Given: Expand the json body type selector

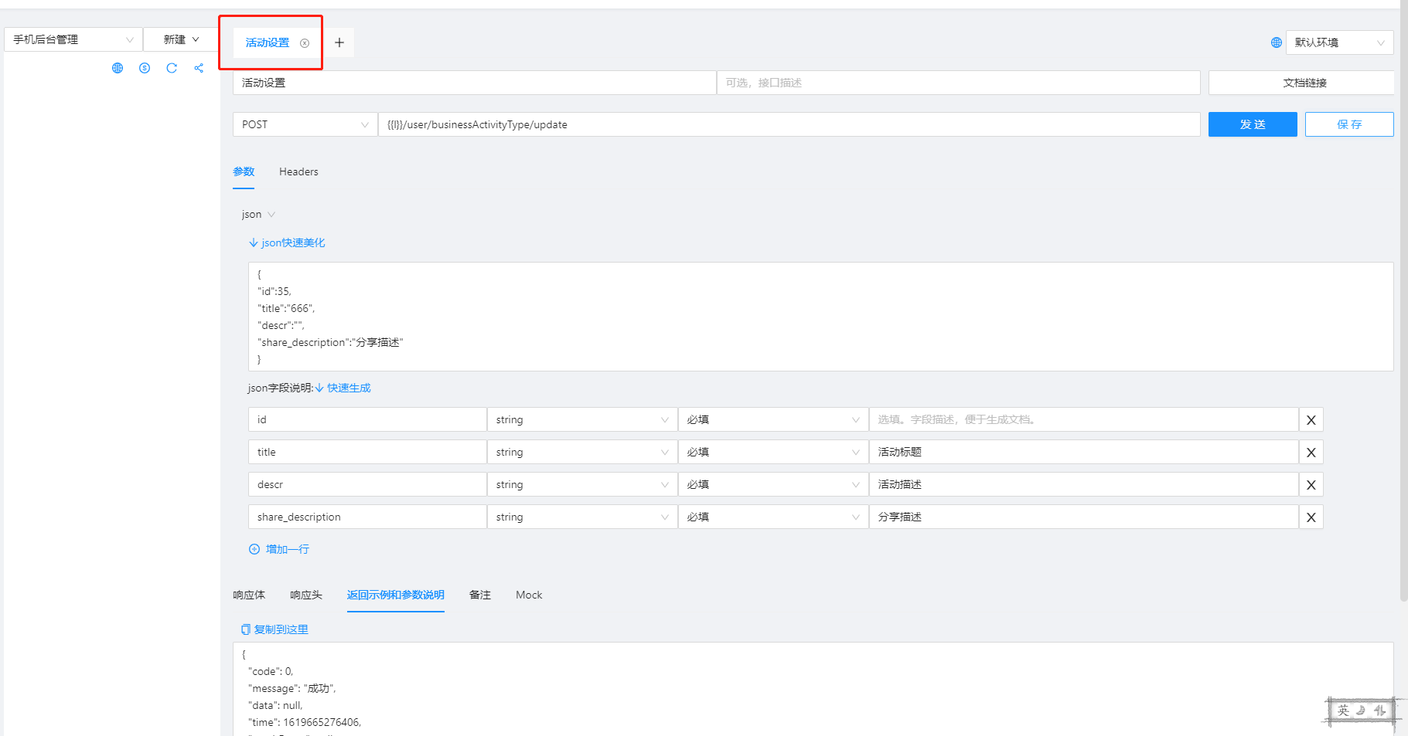Looking at the screenshot, I should (258, 214).
